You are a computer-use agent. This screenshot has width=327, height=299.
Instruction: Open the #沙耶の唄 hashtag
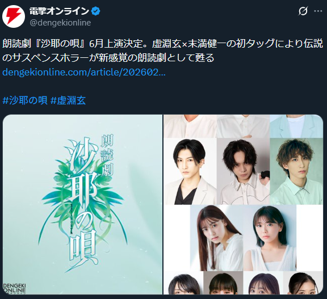click(25, 100)
